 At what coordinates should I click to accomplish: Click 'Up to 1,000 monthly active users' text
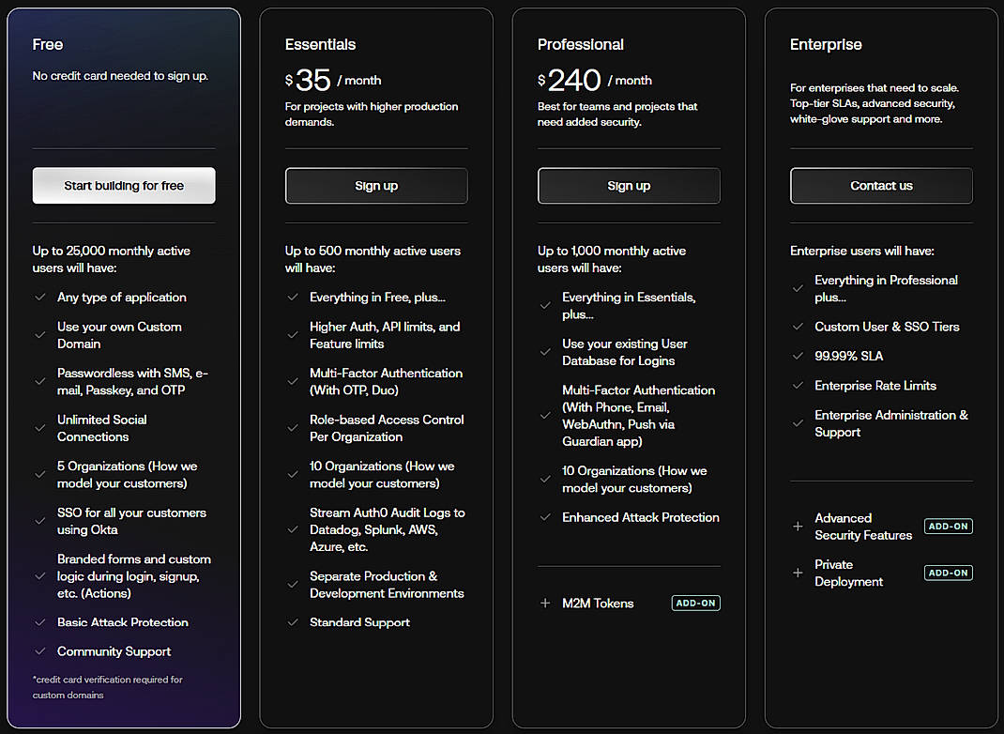612,259
